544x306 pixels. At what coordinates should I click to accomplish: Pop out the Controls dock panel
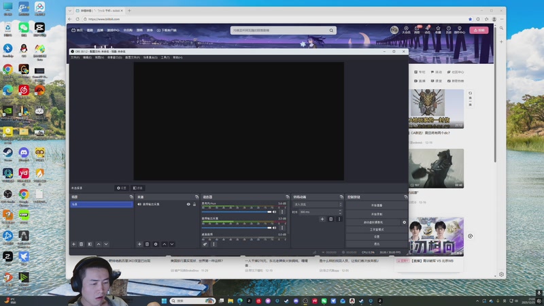coord(405,197)
